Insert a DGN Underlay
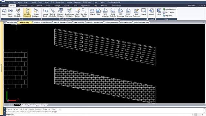Screen dimensions: 206x116 pos(113,13)
